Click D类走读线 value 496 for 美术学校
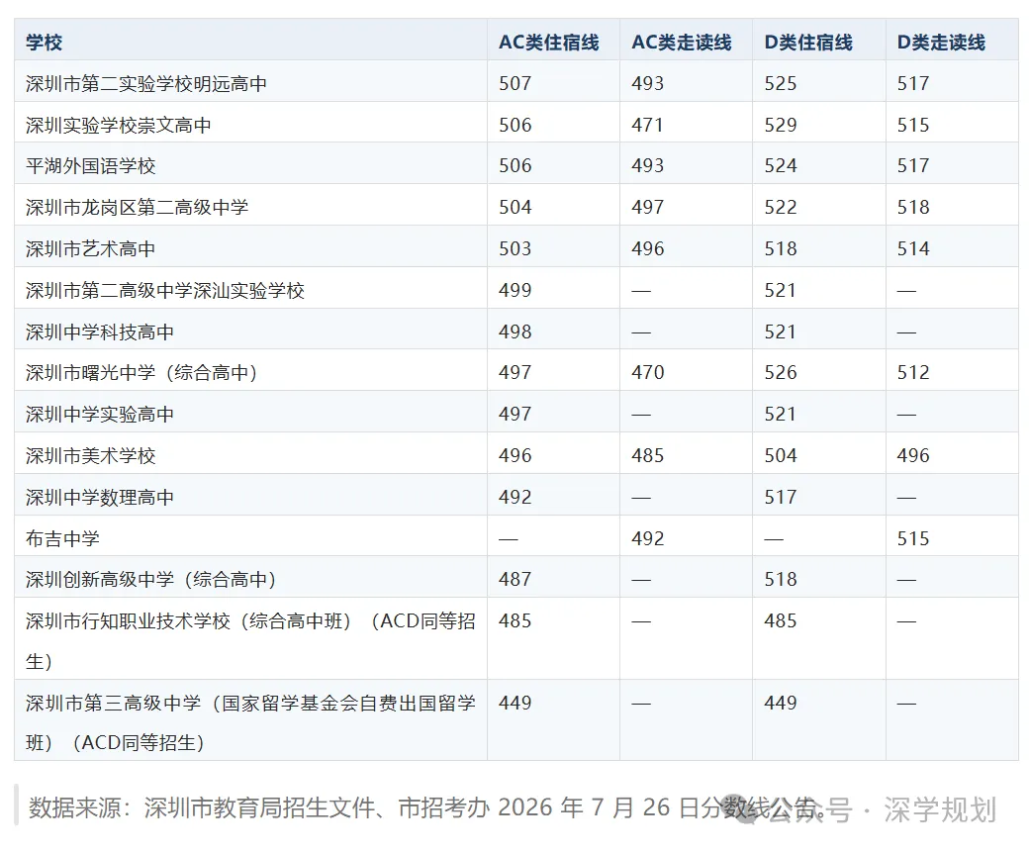 click(x=913, y=455)
